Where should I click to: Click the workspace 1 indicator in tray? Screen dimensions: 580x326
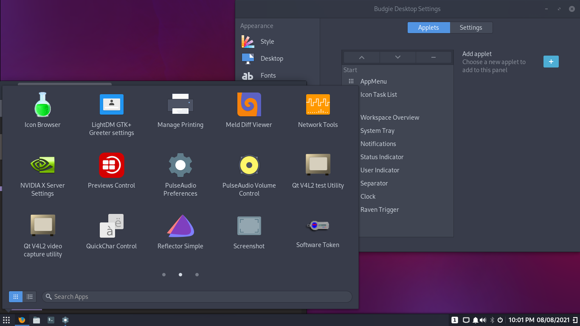[x=455, y=320]
